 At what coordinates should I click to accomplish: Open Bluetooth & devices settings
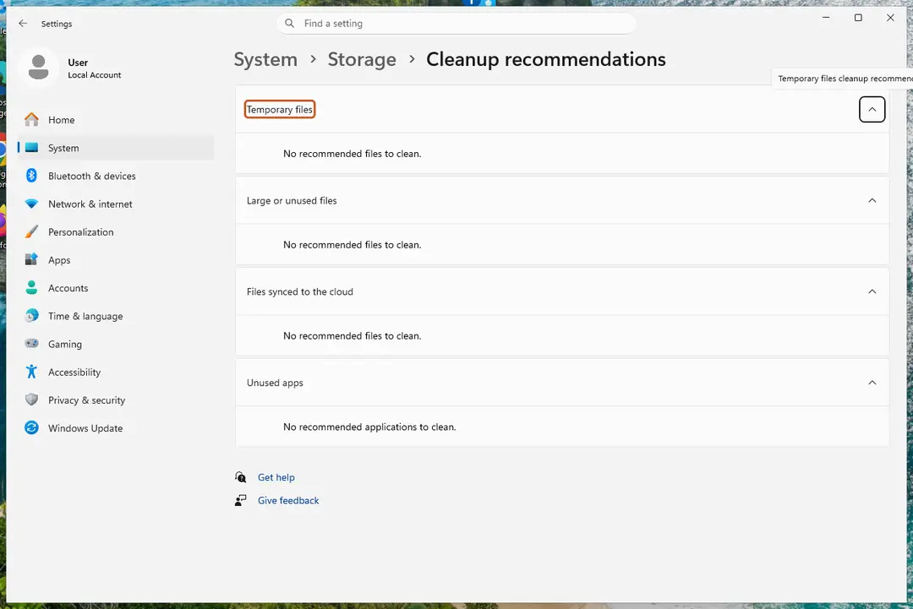click(x=116, y=176)
